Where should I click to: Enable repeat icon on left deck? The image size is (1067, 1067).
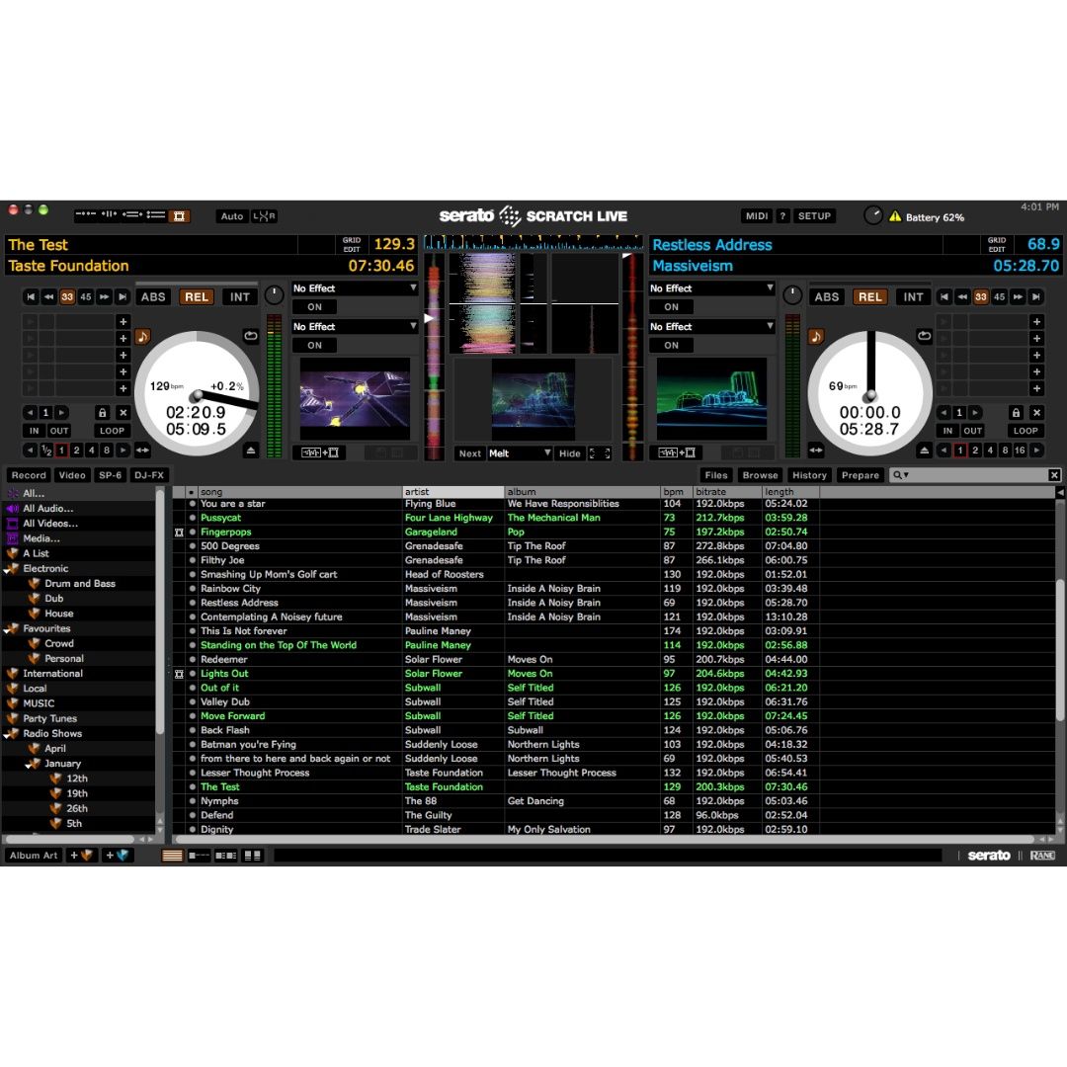[x=251, y=336]
